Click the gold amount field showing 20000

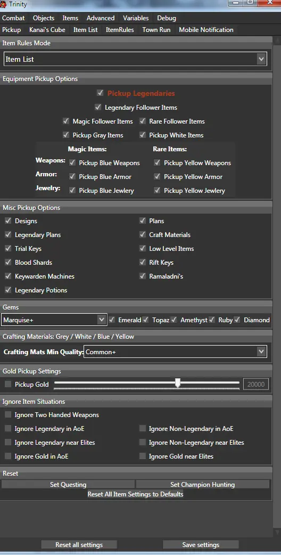coord(256,385)
